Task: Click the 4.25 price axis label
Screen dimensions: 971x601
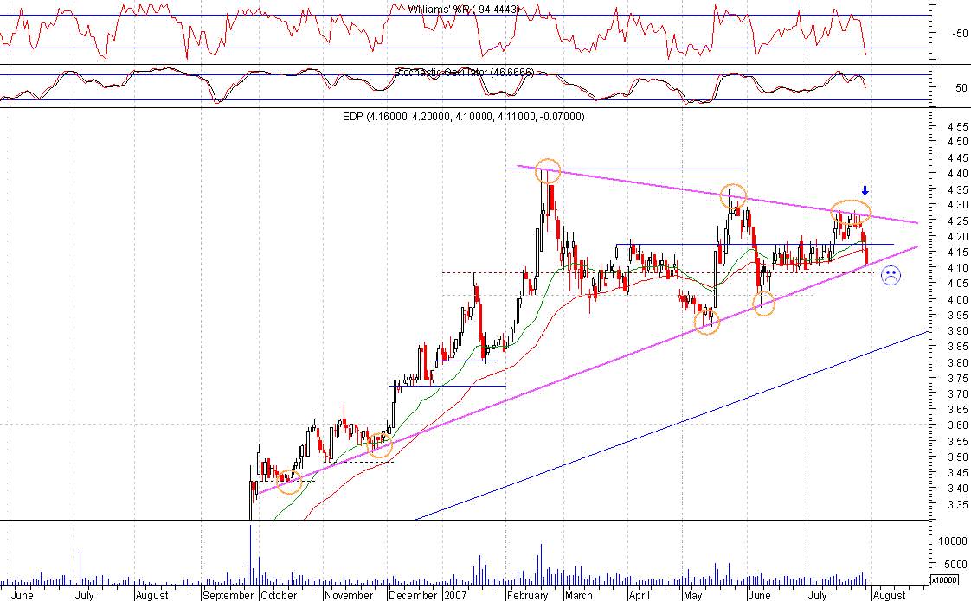Action: point(958,221)
